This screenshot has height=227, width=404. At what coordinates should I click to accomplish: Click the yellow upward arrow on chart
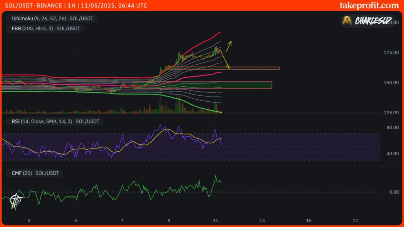[229, 43]
